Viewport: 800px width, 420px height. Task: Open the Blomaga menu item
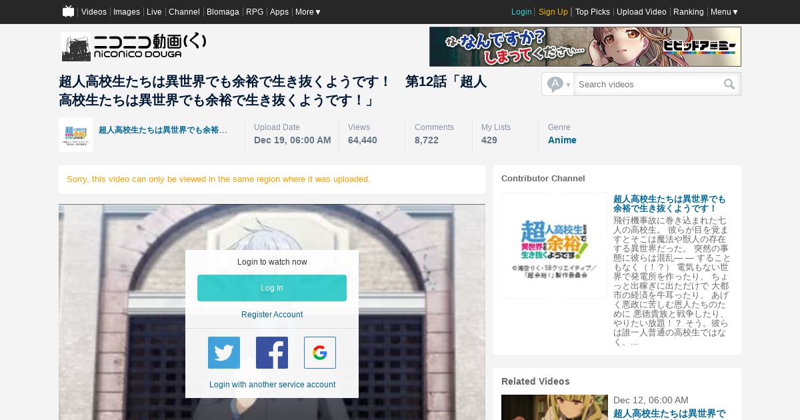click(223, 12)
